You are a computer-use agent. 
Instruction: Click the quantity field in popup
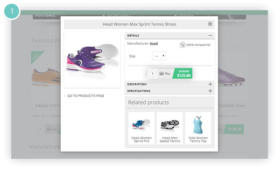pyautogui.click(x=152, y=74)
